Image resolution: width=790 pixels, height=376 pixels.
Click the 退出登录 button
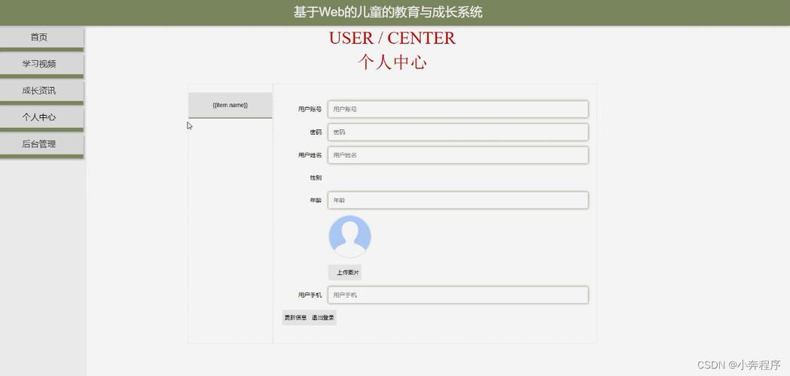(322, 317)
